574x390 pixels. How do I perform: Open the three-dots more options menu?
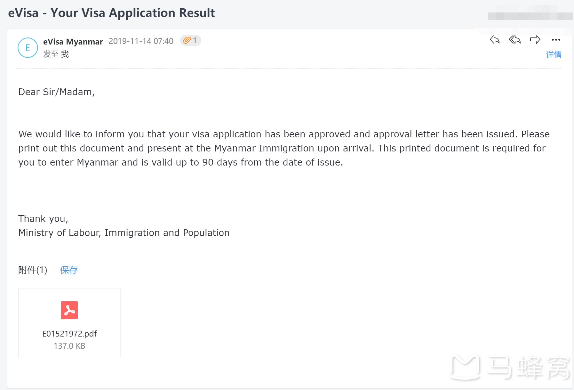point(556,40)
